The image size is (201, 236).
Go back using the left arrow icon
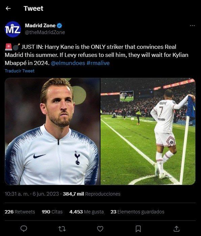[x=8, y=8]
